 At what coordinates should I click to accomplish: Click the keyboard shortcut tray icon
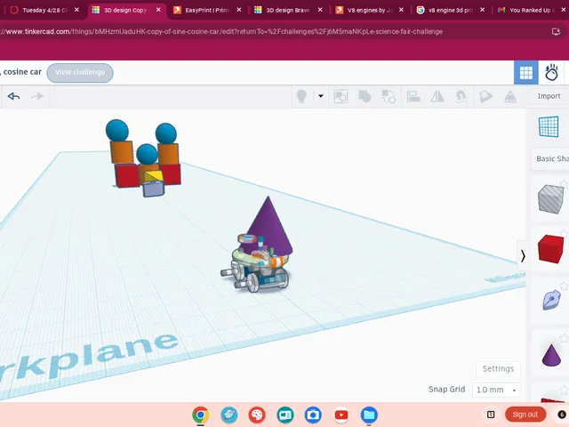pos(491,415)
